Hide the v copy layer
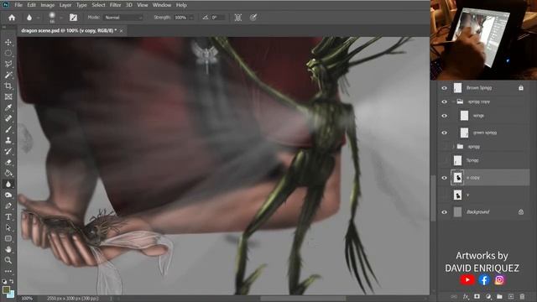The height and width of the screenshot is (302, 537). [444, 178]
